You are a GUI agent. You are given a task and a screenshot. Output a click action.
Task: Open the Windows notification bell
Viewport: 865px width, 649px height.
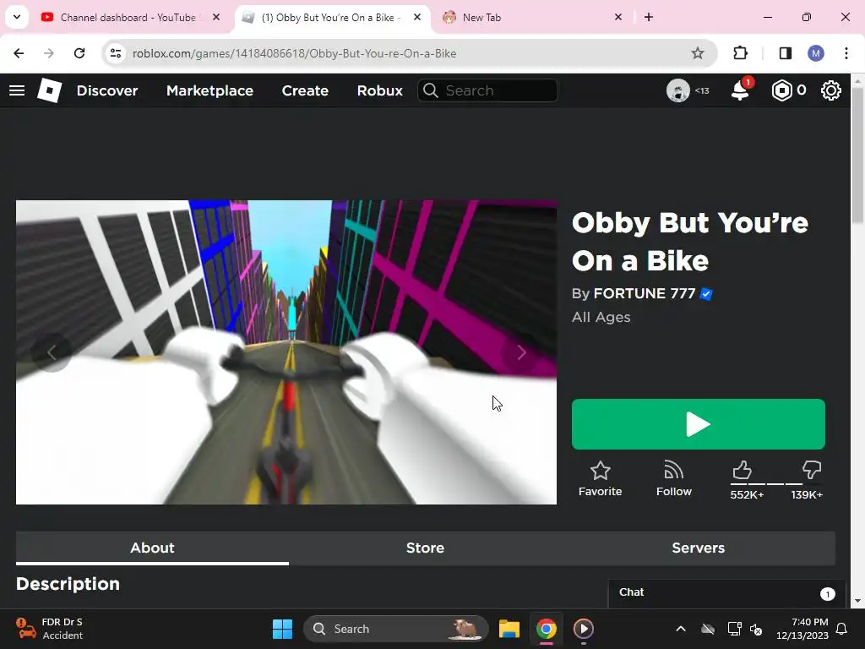point(842,629)
